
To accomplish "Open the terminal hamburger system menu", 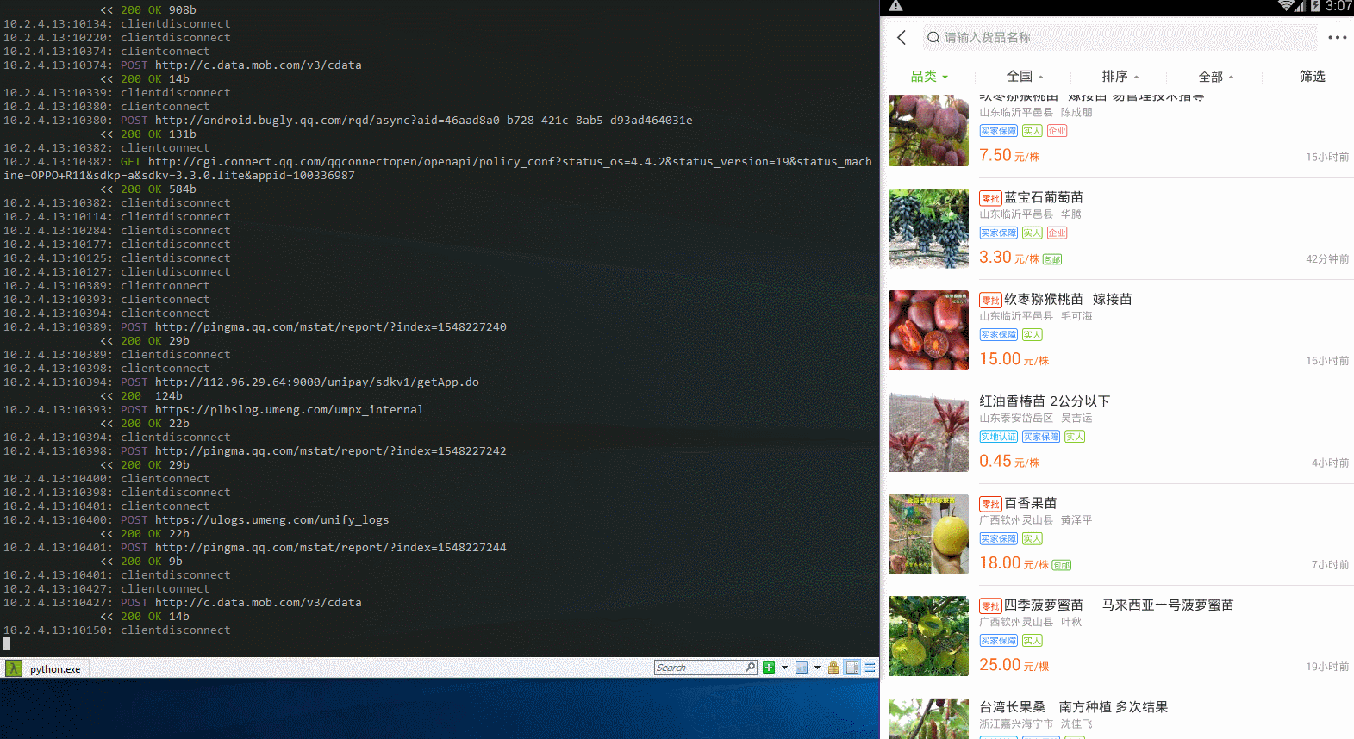I will pyautogui.click(x=870, y=668).
